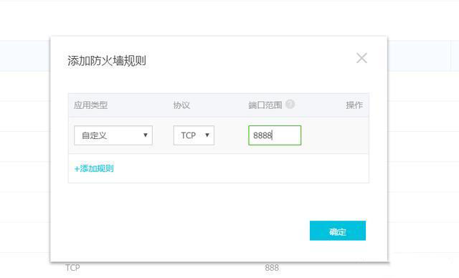This screenshot has height=278, width=459.
Task: Click the 添加防火墙规则 dialog title
Action: point(107,61)
